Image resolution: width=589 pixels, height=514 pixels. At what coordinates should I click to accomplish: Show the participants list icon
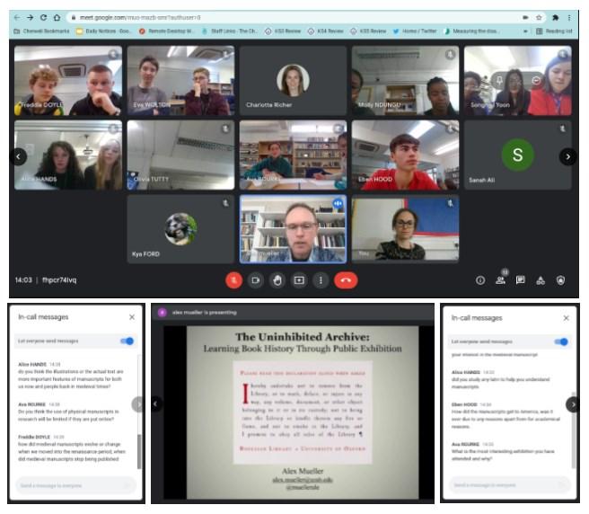click(500, 280)
